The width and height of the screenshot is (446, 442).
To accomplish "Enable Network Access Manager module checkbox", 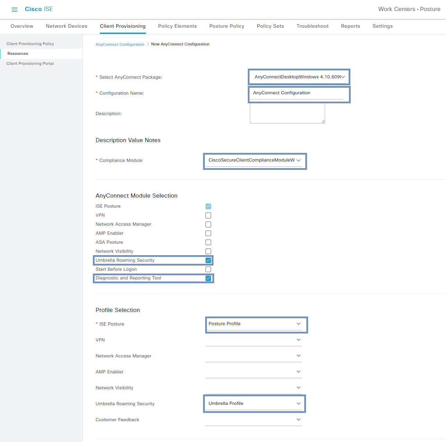I will 208,224.
